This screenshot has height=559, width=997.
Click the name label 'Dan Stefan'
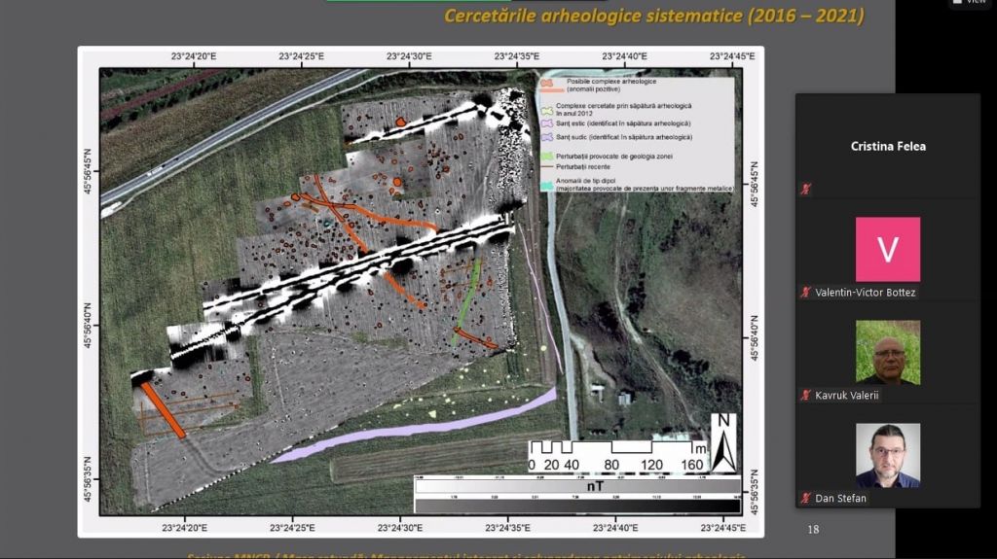pyautogui.click(x=840, y=498)
